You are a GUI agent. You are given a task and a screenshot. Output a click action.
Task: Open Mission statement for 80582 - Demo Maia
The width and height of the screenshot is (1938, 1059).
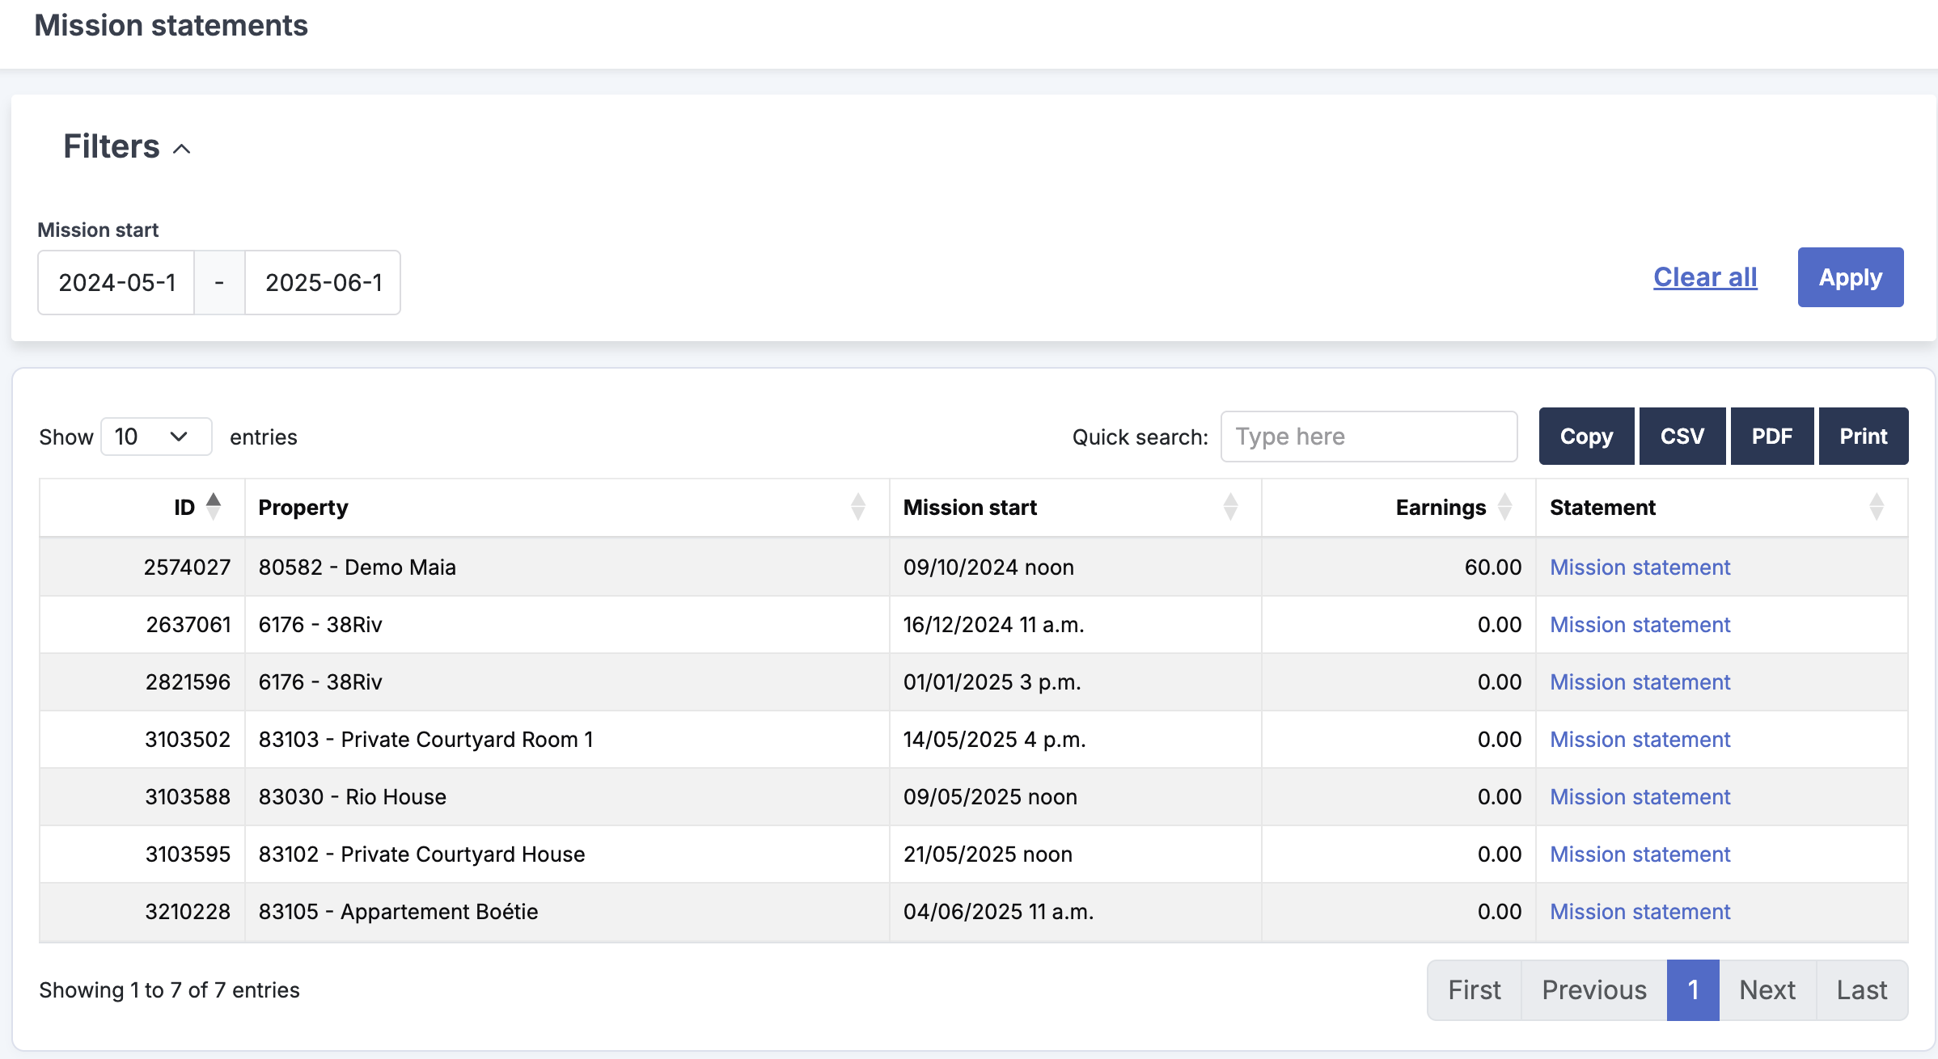1640,567
